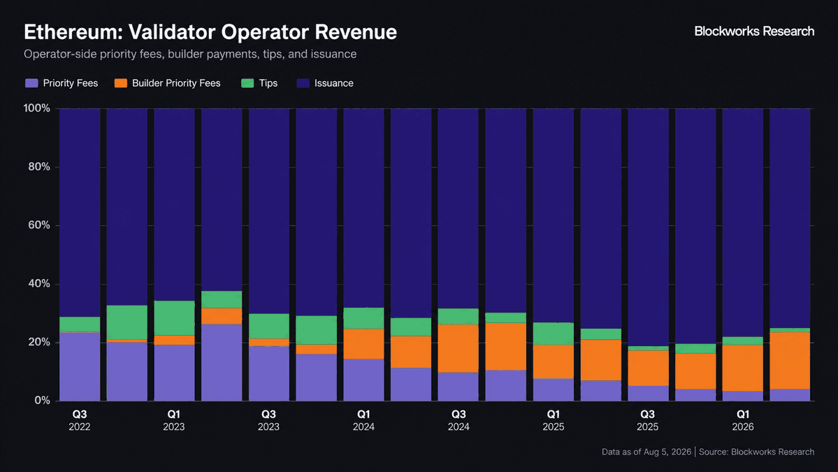Click the Issuance segment of Q3 2025 bar
This screenshot has height=472, width=838.
[648, 227]
